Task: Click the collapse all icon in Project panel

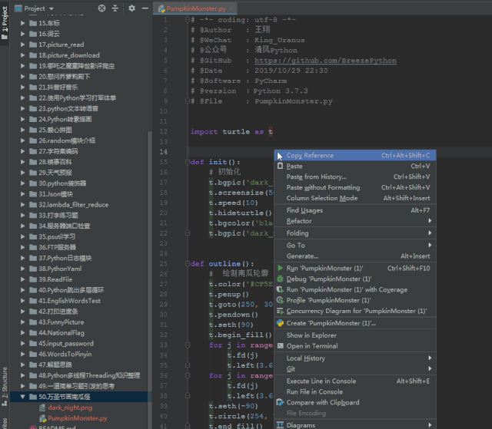Action: click(115, 8)
